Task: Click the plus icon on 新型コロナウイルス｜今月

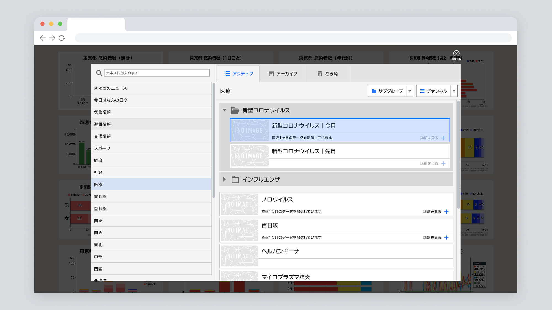Action: (444, 138)
